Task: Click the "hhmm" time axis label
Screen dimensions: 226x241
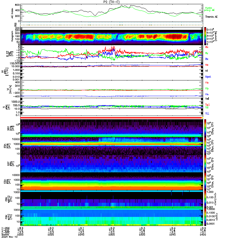Action: pos(5,235)
